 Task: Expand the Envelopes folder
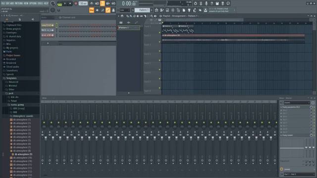11,33
